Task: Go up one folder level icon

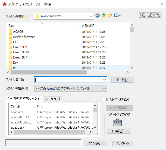Action: tap(104, 15)
